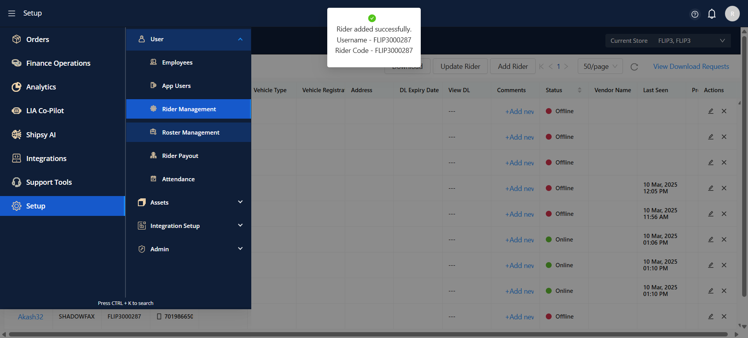Screen dimensions: 748x338
Task: Open Orders in sidebar
Action: tap(62, 39)
